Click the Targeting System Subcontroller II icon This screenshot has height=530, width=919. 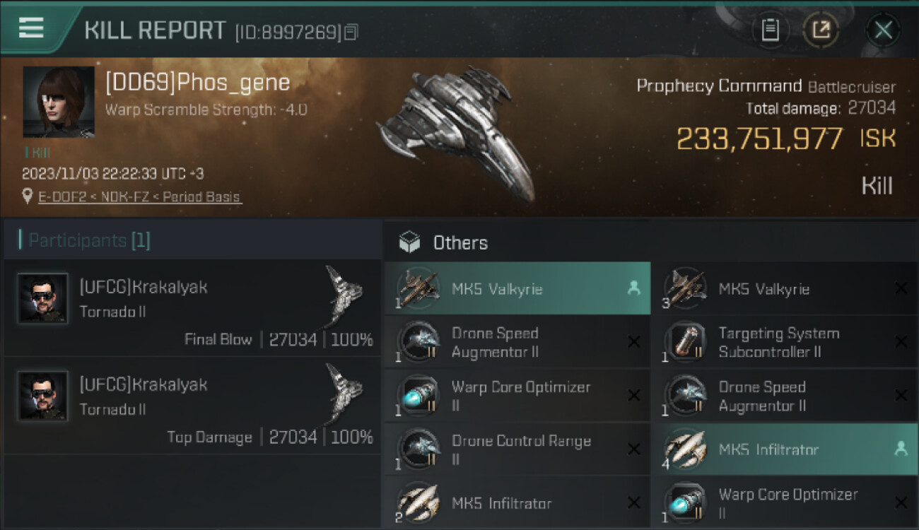(685, 342)
